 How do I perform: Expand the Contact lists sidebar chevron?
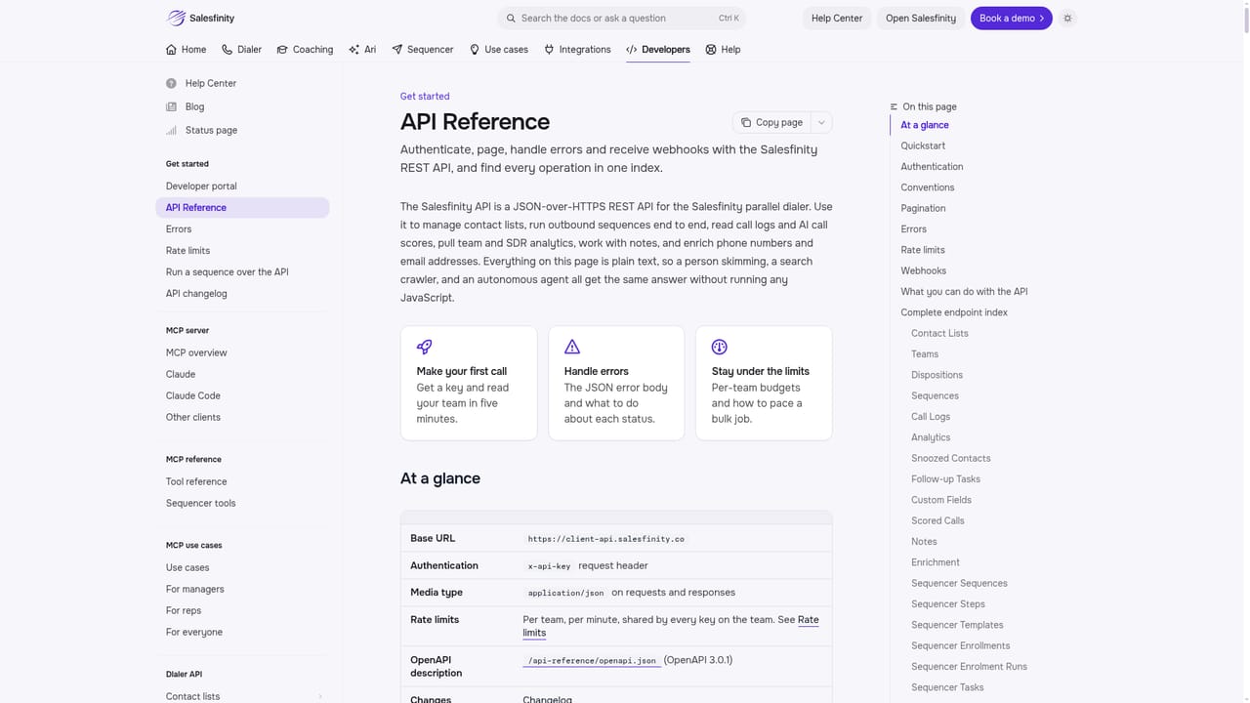(320, 696)
